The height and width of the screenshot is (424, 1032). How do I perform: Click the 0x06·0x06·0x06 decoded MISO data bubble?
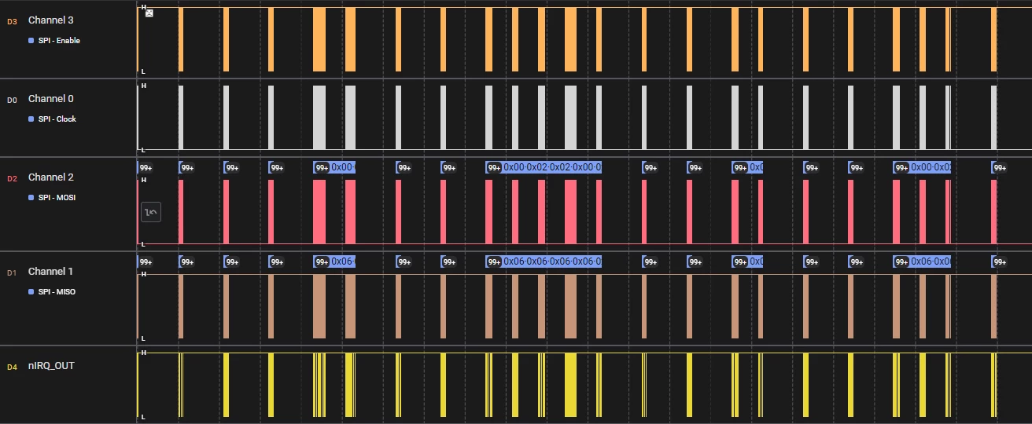click(x=552, y=261)
